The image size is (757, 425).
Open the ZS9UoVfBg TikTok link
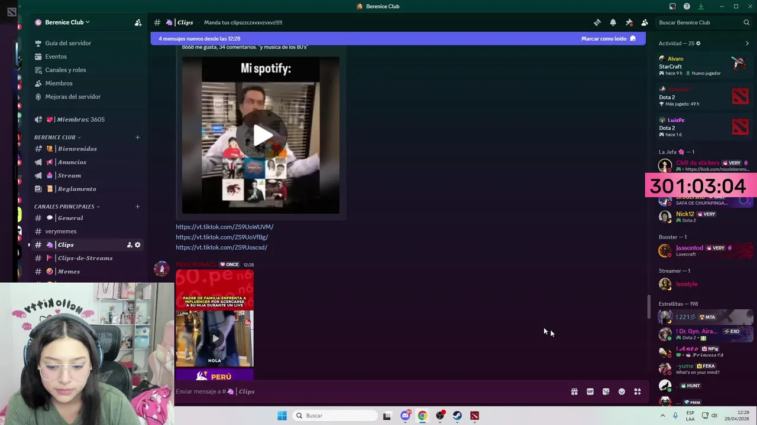(222, 237)
